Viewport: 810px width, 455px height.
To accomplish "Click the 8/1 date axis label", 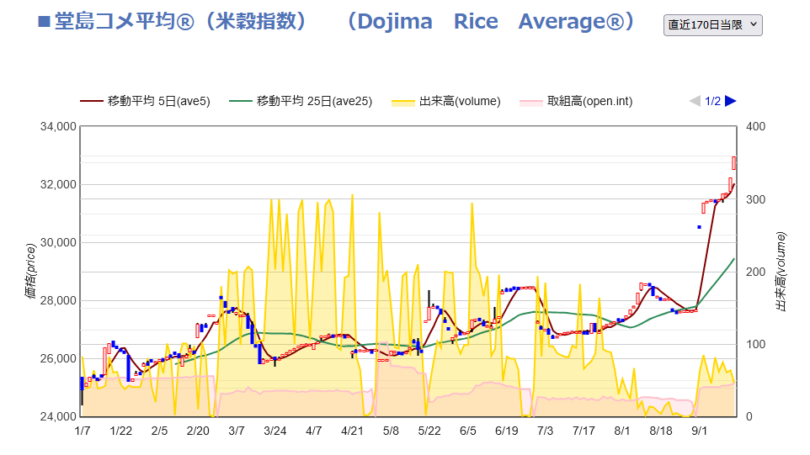I will coord(622,431).
